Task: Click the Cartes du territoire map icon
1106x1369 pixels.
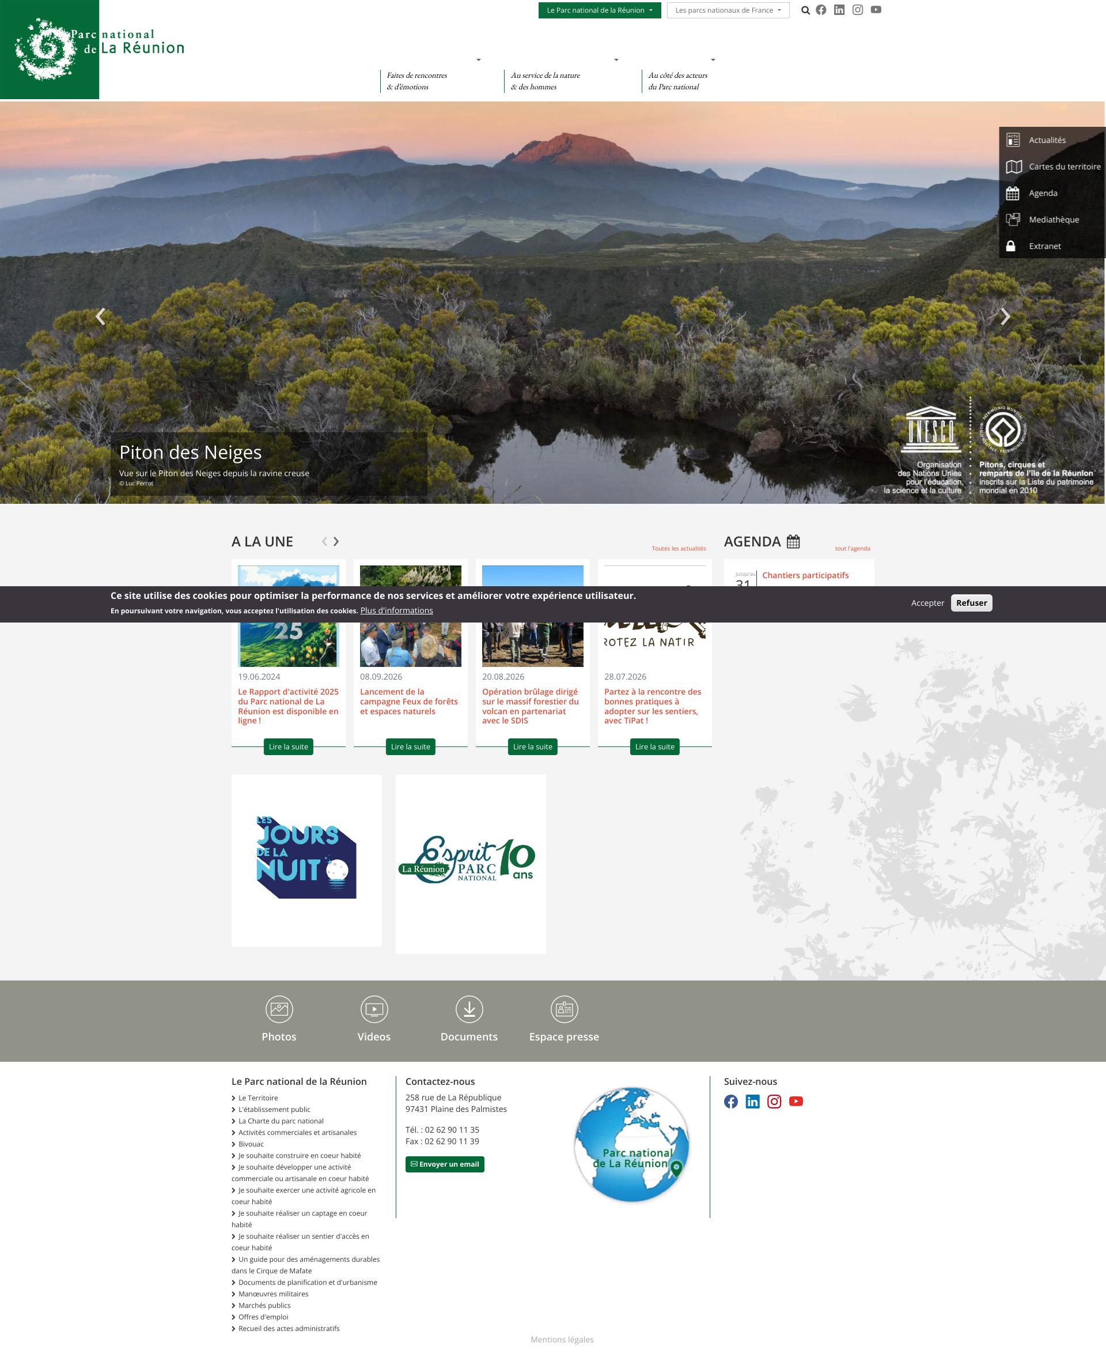Action: pos(1014,167)
